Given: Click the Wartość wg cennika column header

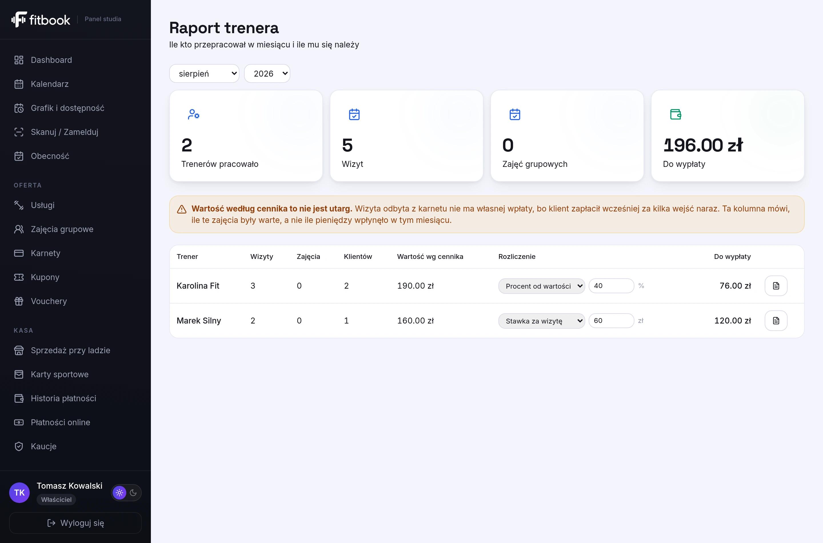Looking at the screenshot, I should click(x=430, y=257).
